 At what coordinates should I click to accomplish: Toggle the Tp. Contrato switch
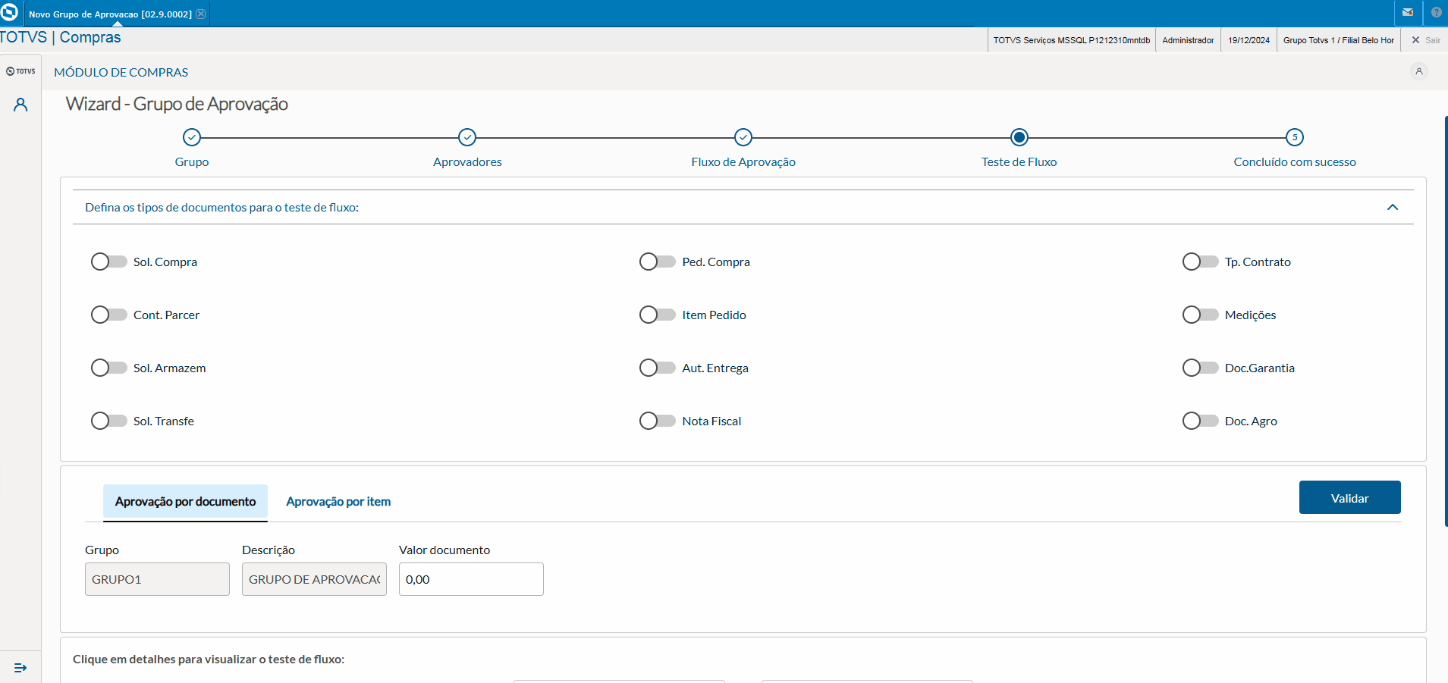[x=1201, y=262]
